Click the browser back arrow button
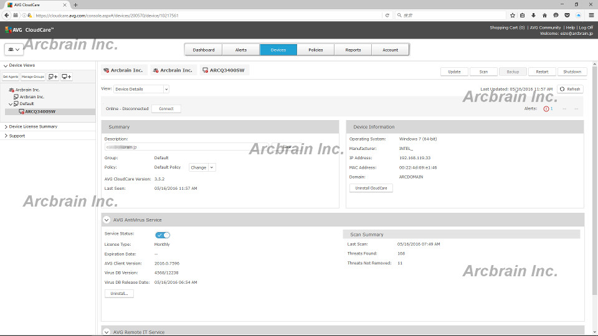 (x=6, y=15)
